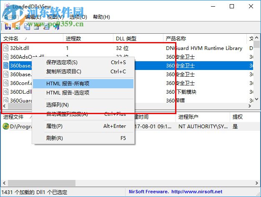Click the file icon beside 360Guard
The width and height of the screenshot is (261, 197).
(6, 100)
